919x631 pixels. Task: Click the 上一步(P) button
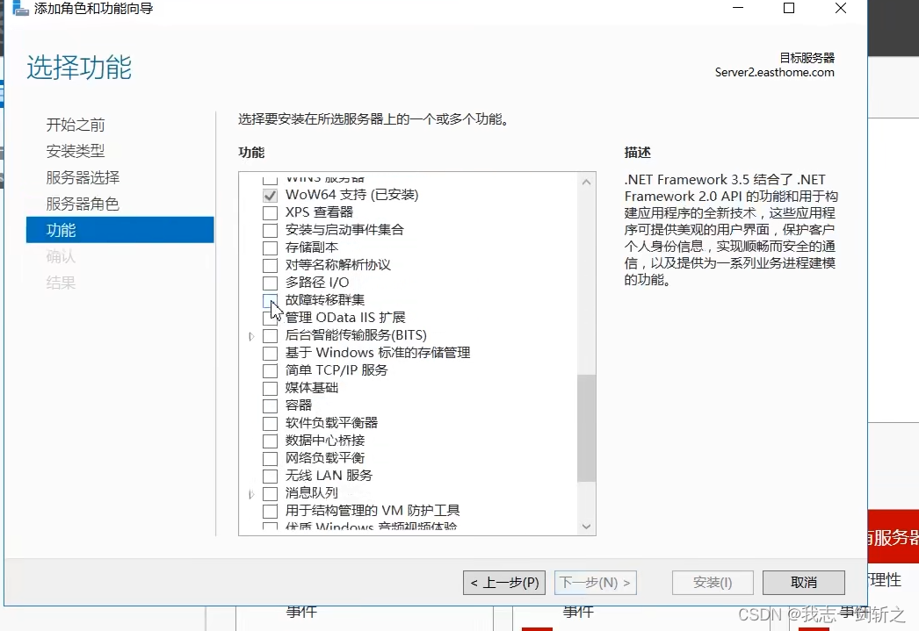click(x=504, y=583)
